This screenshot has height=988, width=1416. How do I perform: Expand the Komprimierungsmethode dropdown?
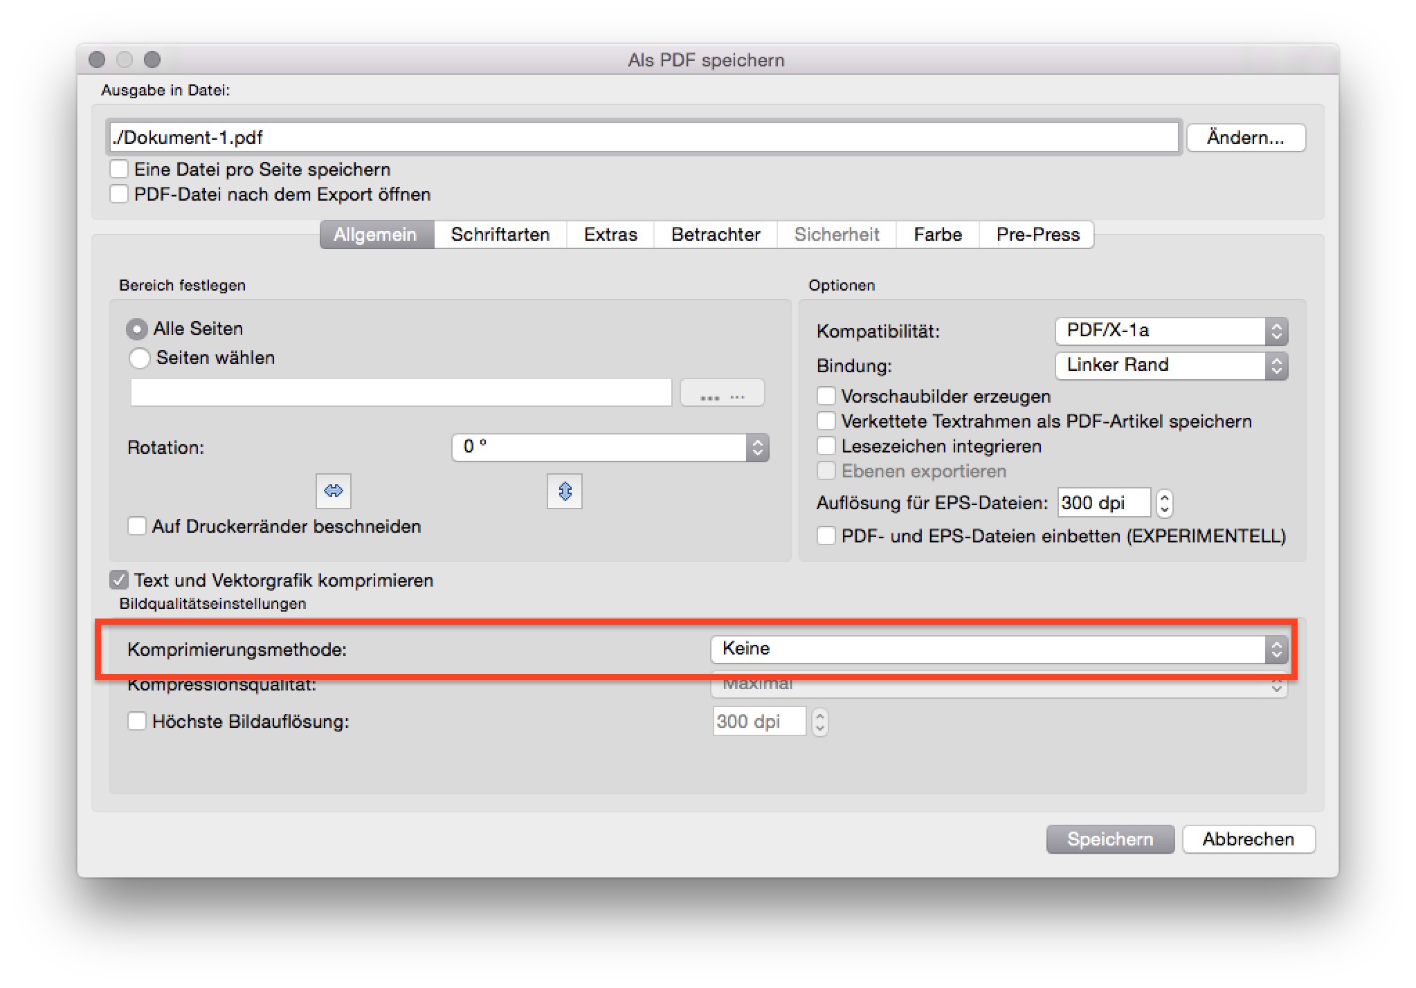pyautogui.click(x=998, y=649)
